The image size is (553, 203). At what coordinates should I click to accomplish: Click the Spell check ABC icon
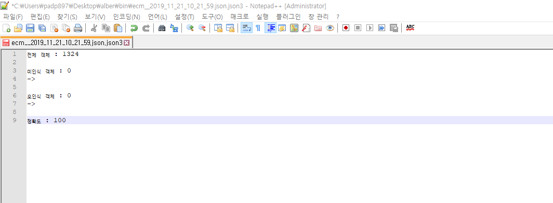(410, 28)
